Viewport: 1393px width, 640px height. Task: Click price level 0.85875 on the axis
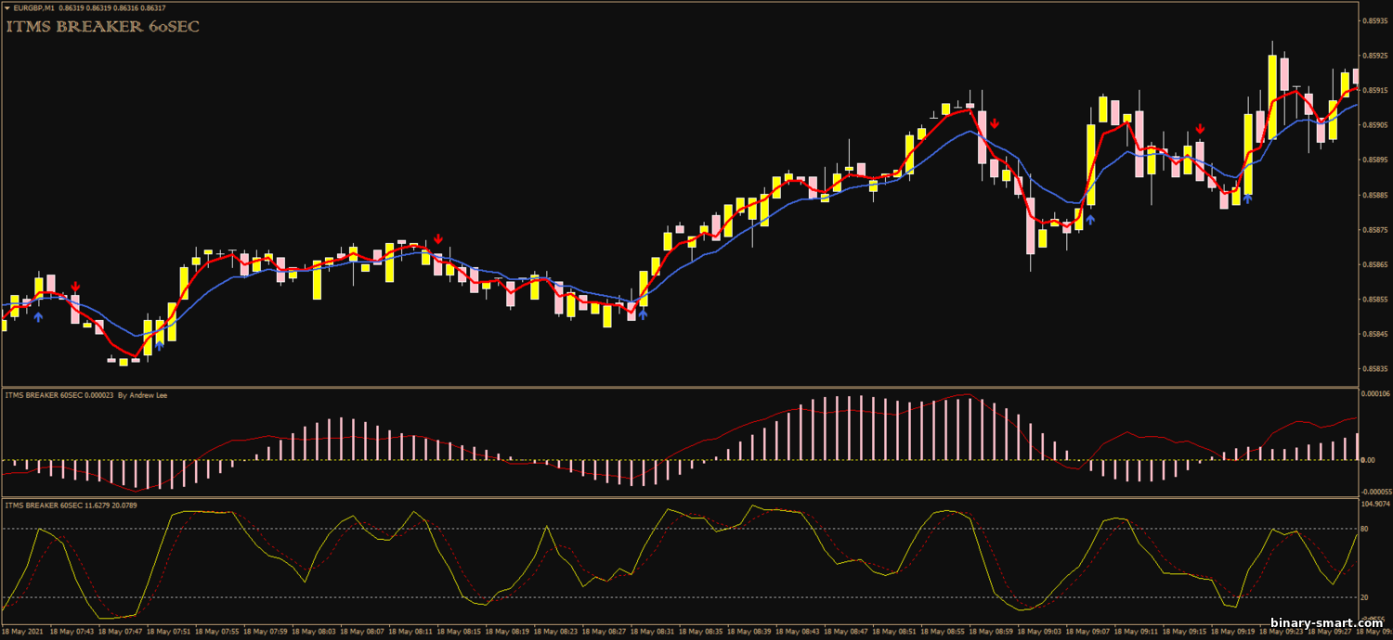[1373, 229]
